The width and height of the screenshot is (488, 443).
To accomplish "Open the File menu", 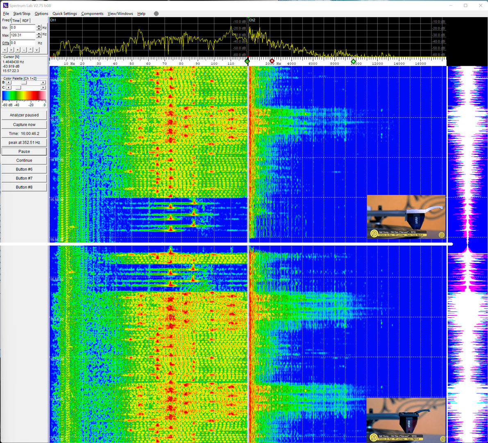I will [6, 14].
